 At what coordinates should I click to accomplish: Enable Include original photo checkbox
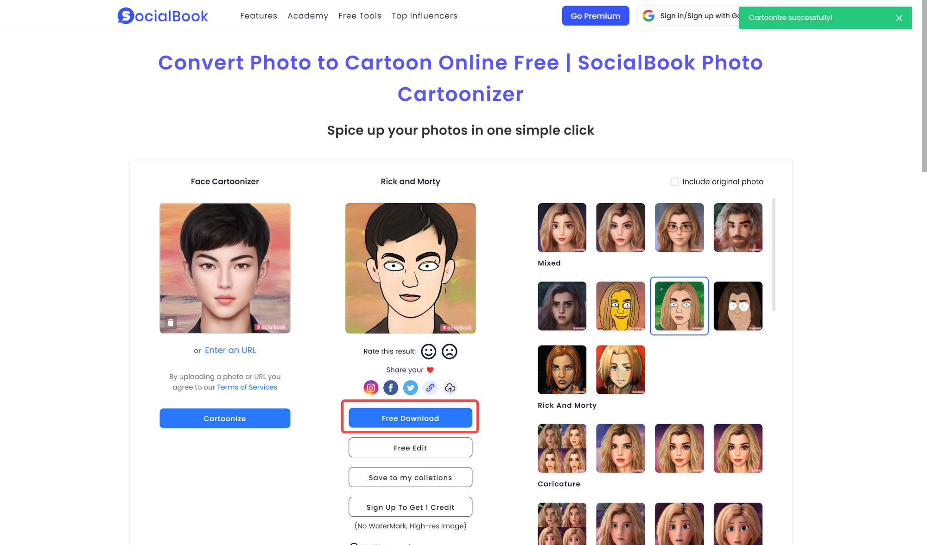674,182
